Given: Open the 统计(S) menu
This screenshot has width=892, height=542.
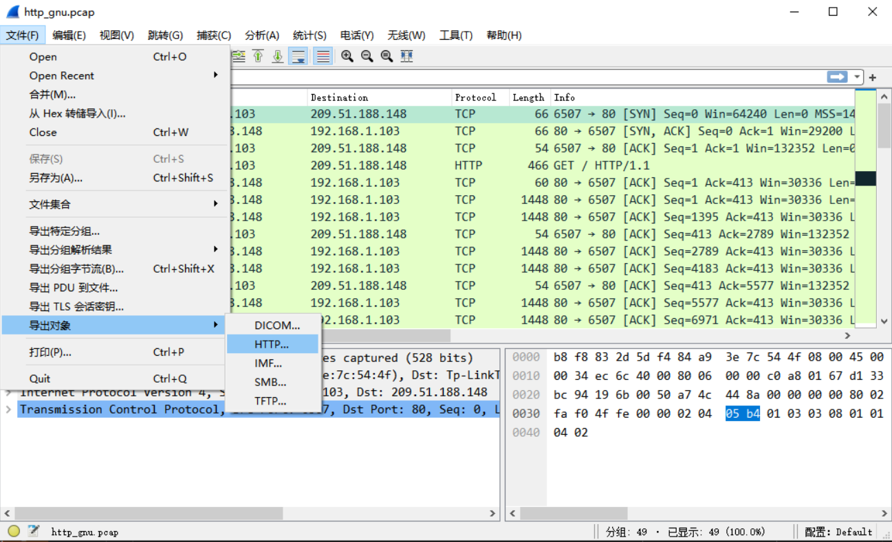Looking at the screenshot, I should (x=309, y=35).
